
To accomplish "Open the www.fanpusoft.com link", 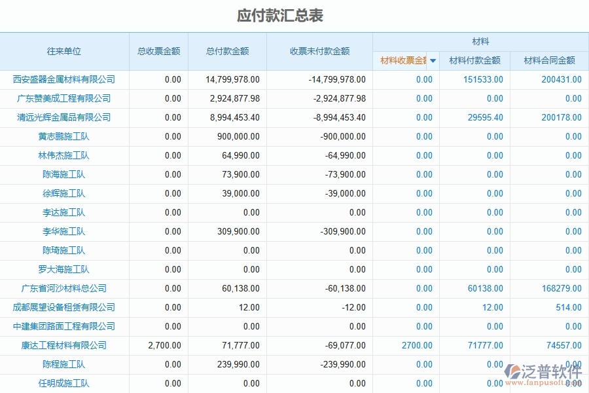I will click(537, 383).
